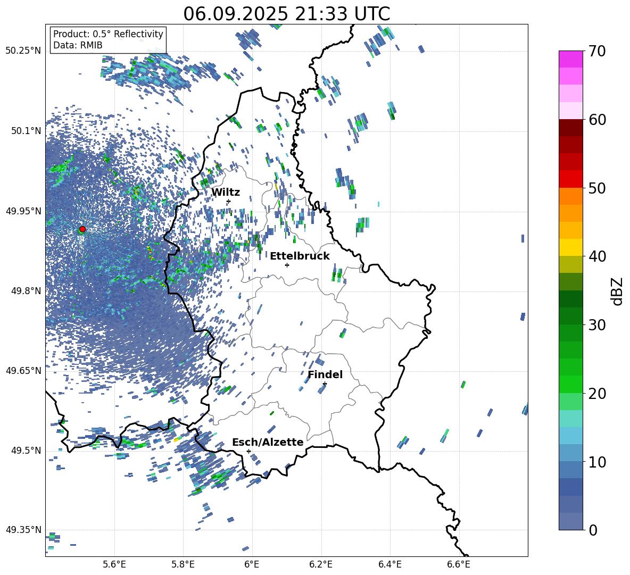Click the Esch/Alzette city label
Viewport: 630px width, 575px height.
click(268, 442)
